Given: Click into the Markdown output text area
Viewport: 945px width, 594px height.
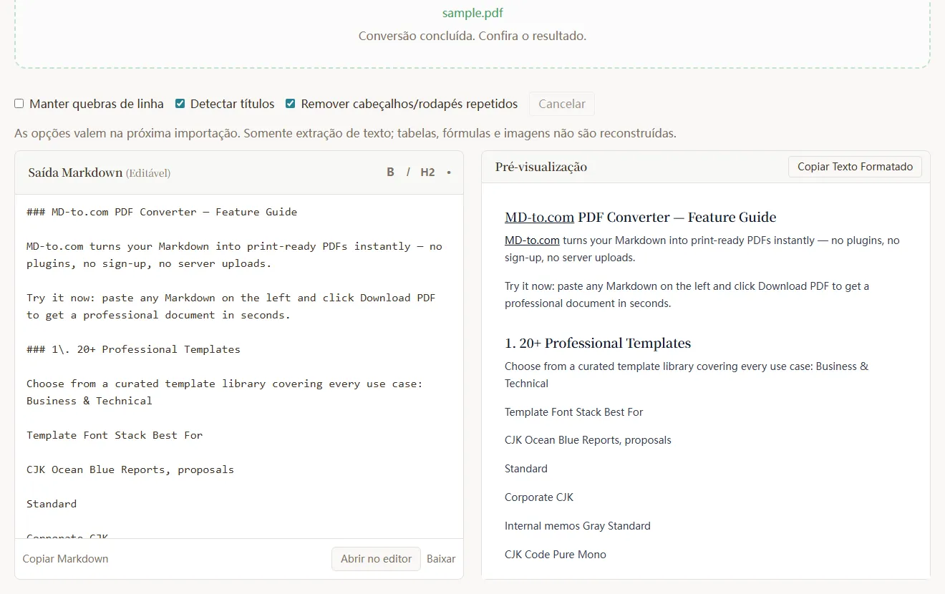Looking at the screenshot, I should tap(239, 366).
